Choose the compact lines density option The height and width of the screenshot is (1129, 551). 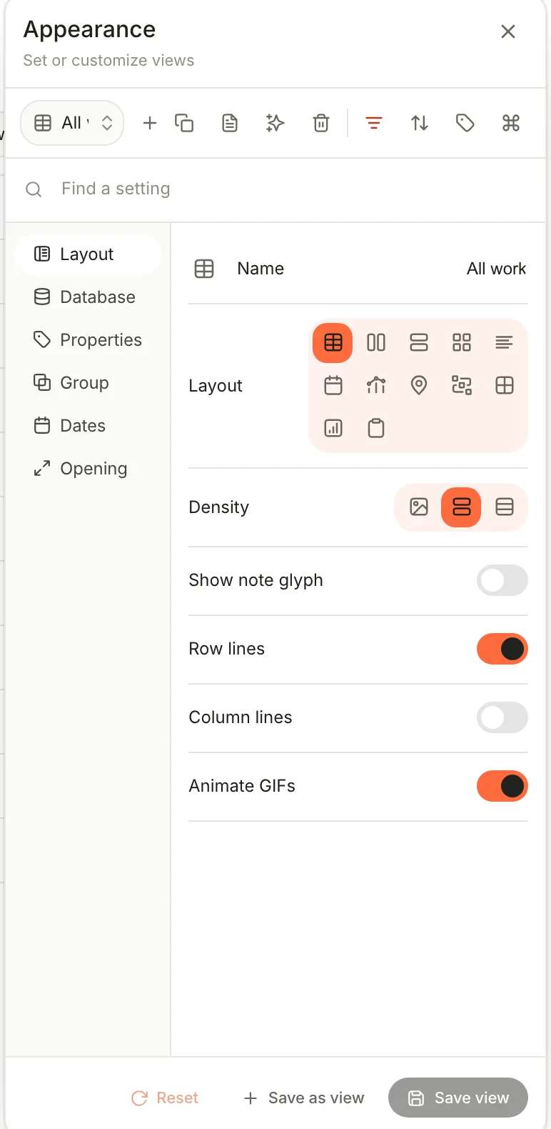click(505, 507)
